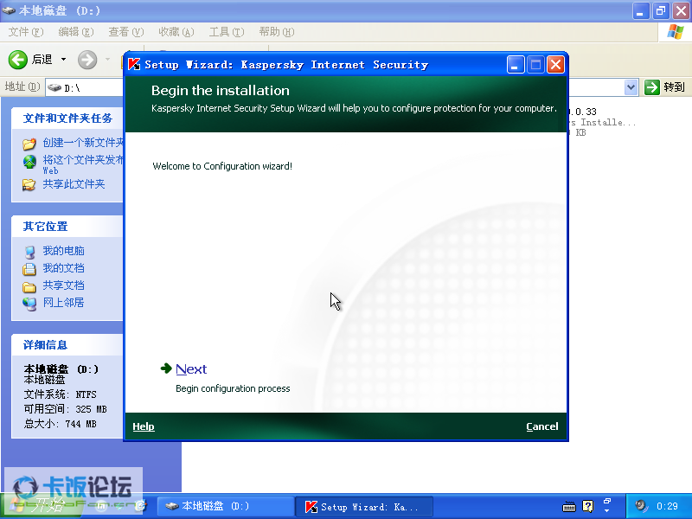The image size is (692, 519).
Task: Click the My Documents icon in sidebar
Action: tap(29, 269)
